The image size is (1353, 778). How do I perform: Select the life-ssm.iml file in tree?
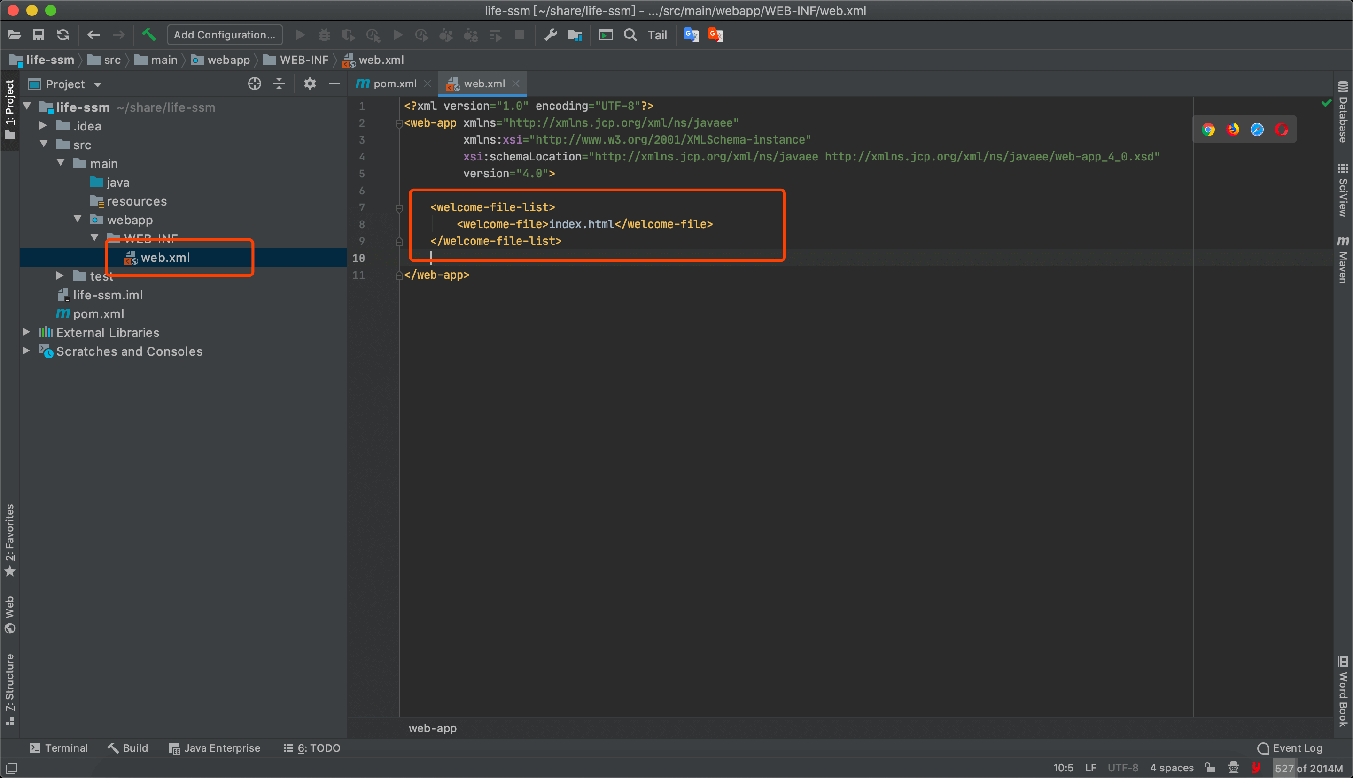(108, 295)
